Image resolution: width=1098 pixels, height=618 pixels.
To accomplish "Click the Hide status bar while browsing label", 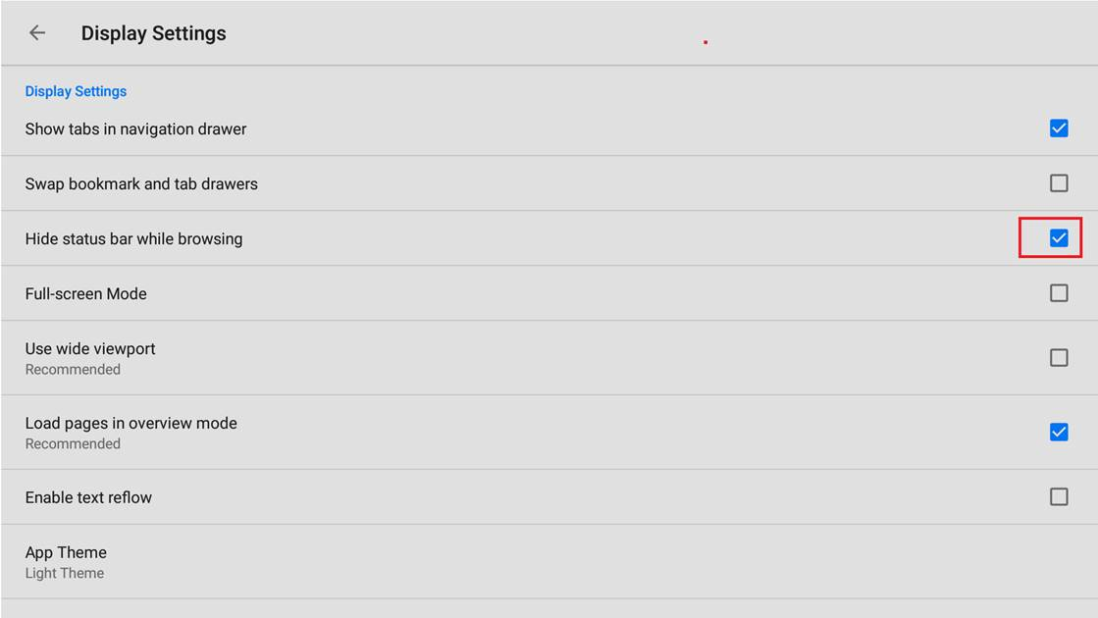I will (x=133, y=238).
